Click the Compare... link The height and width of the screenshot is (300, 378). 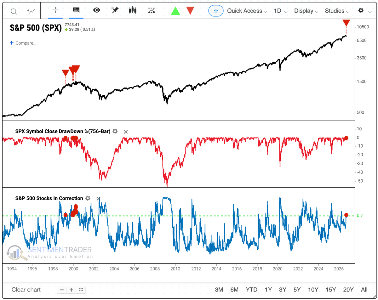click(x=26, y=43)
